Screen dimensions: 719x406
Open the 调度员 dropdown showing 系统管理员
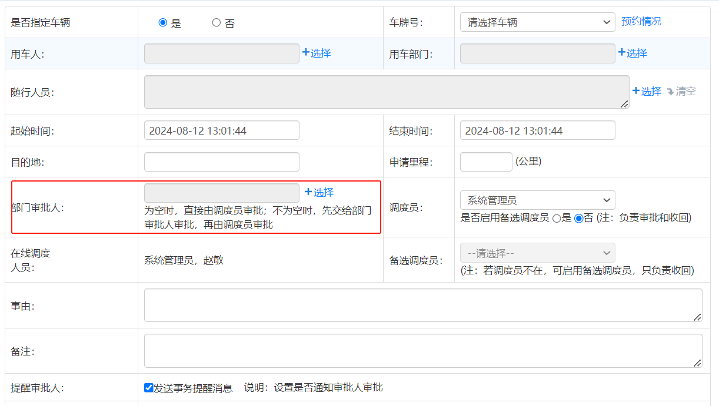(x=537, y=200)
